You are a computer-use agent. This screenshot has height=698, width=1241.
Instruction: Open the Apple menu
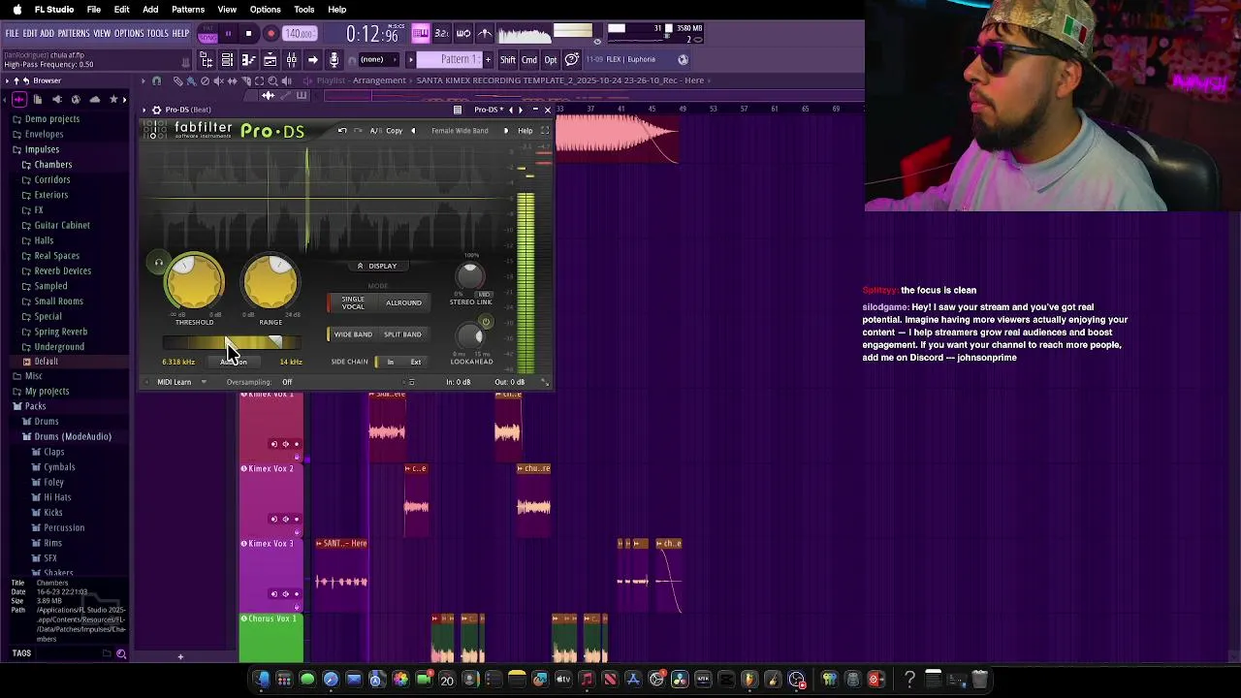(16, 10)
